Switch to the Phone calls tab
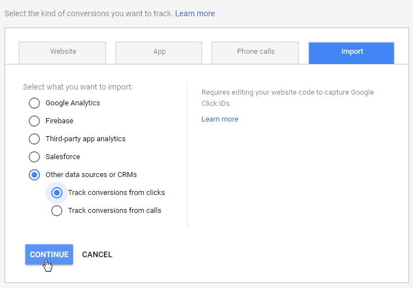This screenshot has height=288, width=413. tap(256, 52)
